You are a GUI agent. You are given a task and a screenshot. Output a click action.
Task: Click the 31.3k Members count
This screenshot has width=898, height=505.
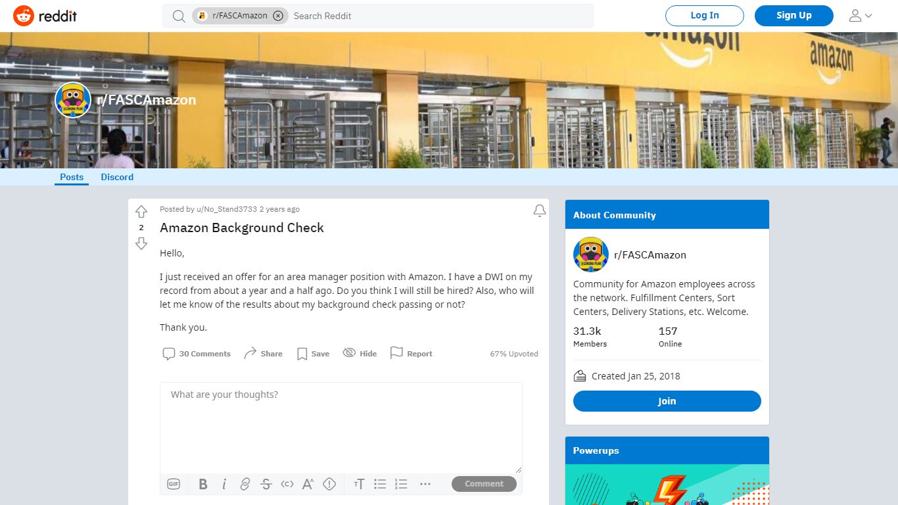click(590, 337)
